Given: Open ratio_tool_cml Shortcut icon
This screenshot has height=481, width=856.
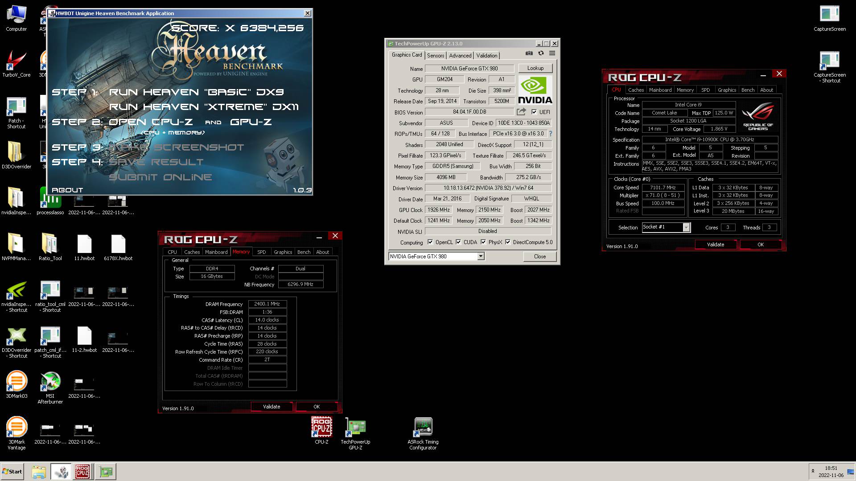Looking at the screenshot, I should [x=50, y=296].
